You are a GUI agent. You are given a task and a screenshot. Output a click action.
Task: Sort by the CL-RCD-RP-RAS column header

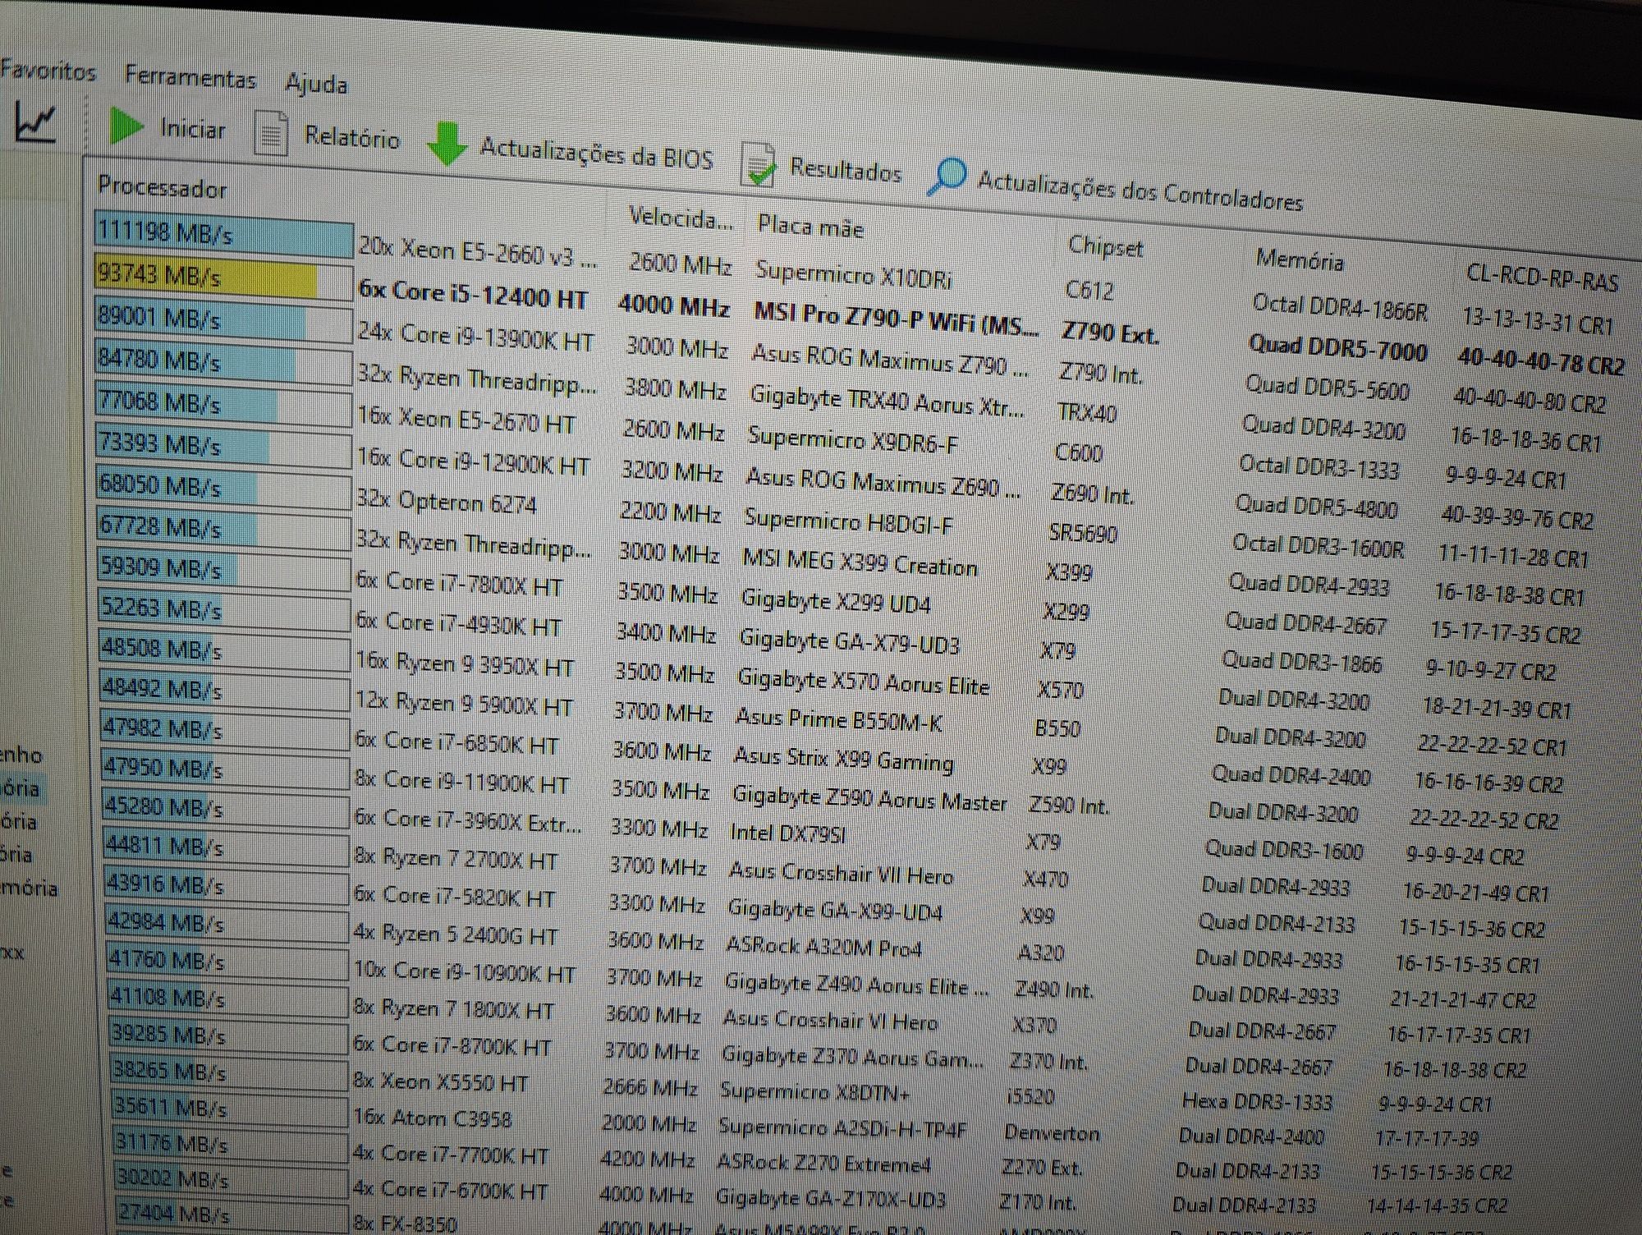(1541, 278)
